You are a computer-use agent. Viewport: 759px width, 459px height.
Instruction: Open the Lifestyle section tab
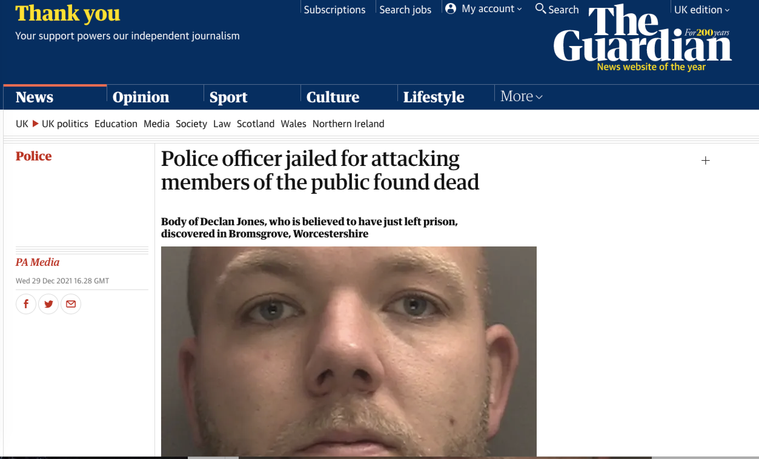coord(434,97)
